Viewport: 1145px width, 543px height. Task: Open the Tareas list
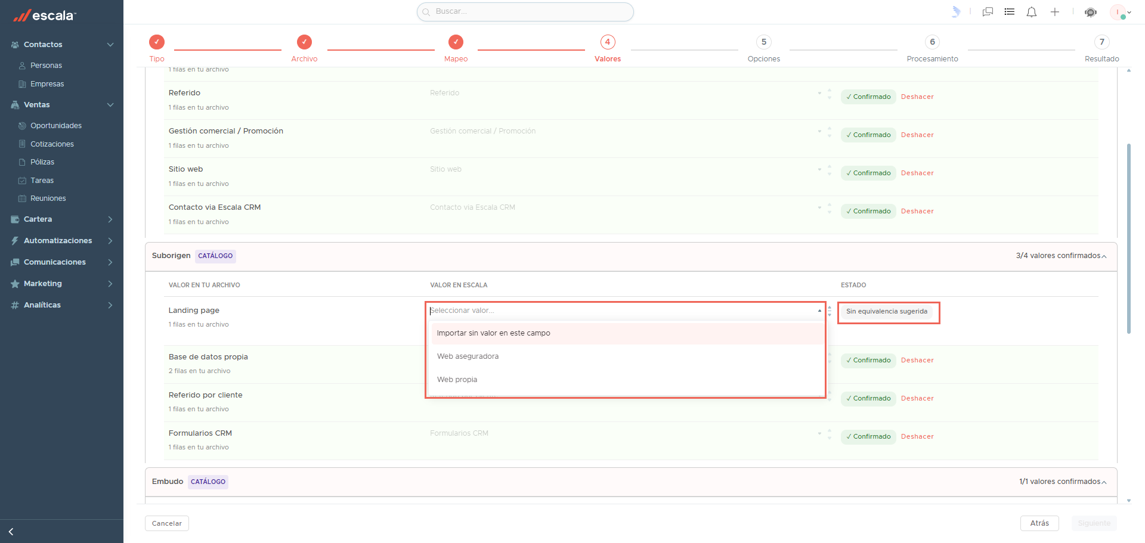[42, 181]
